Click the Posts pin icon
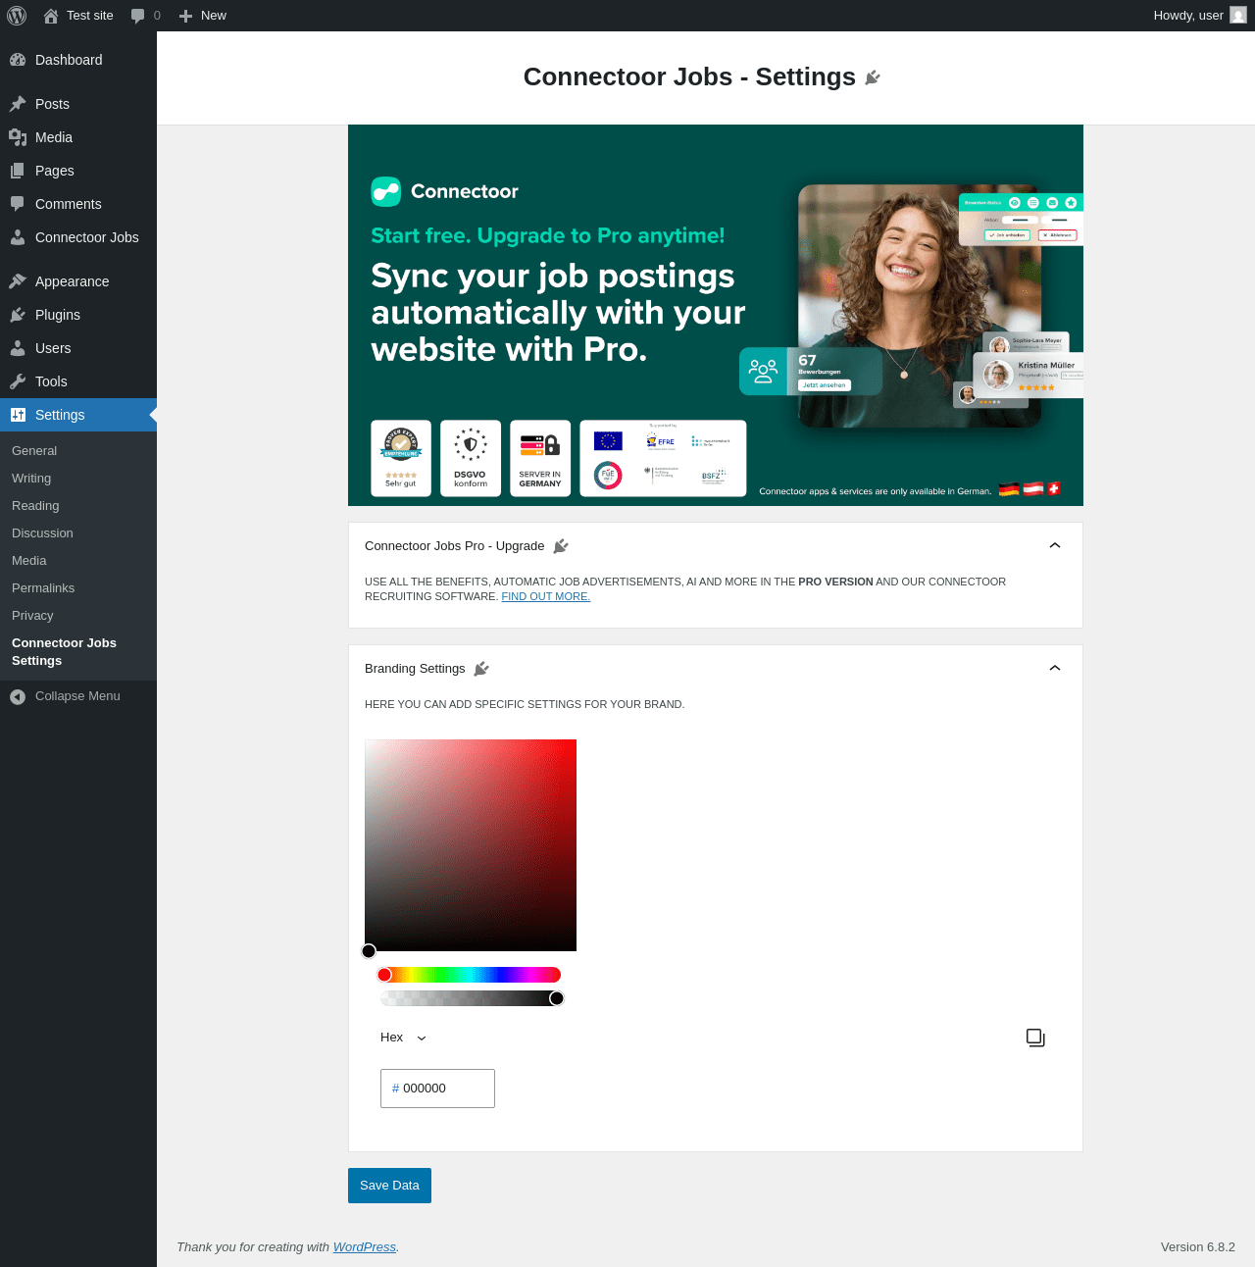This screenshot has width=1255, height=1267. [x=18, y=104]
